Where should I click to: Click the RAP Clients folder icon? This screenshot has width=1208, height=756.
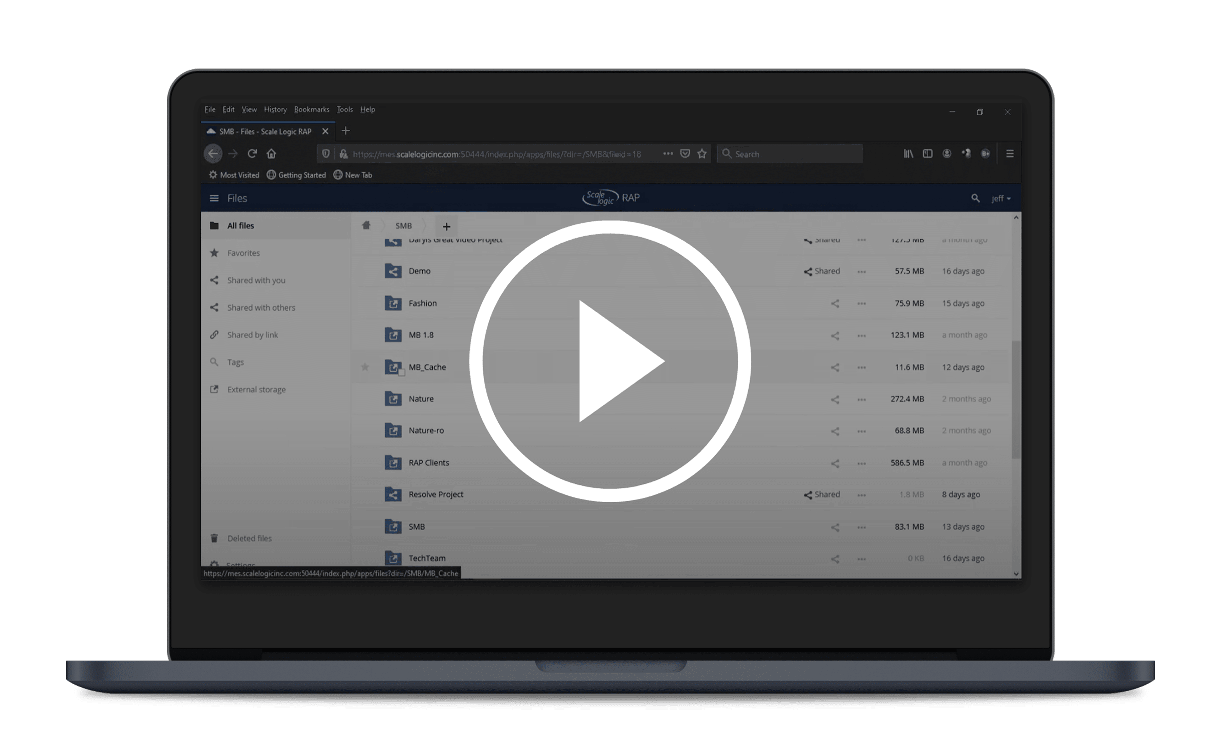(x=393, y=462)
